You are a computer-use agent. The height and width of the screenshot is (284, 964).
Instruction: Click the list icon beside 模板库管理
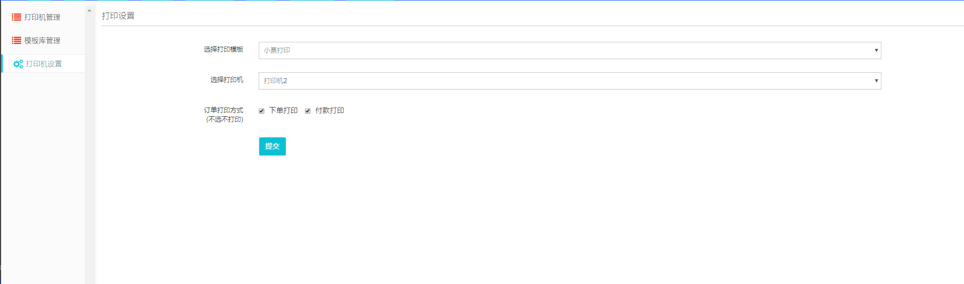pos(17,41)
